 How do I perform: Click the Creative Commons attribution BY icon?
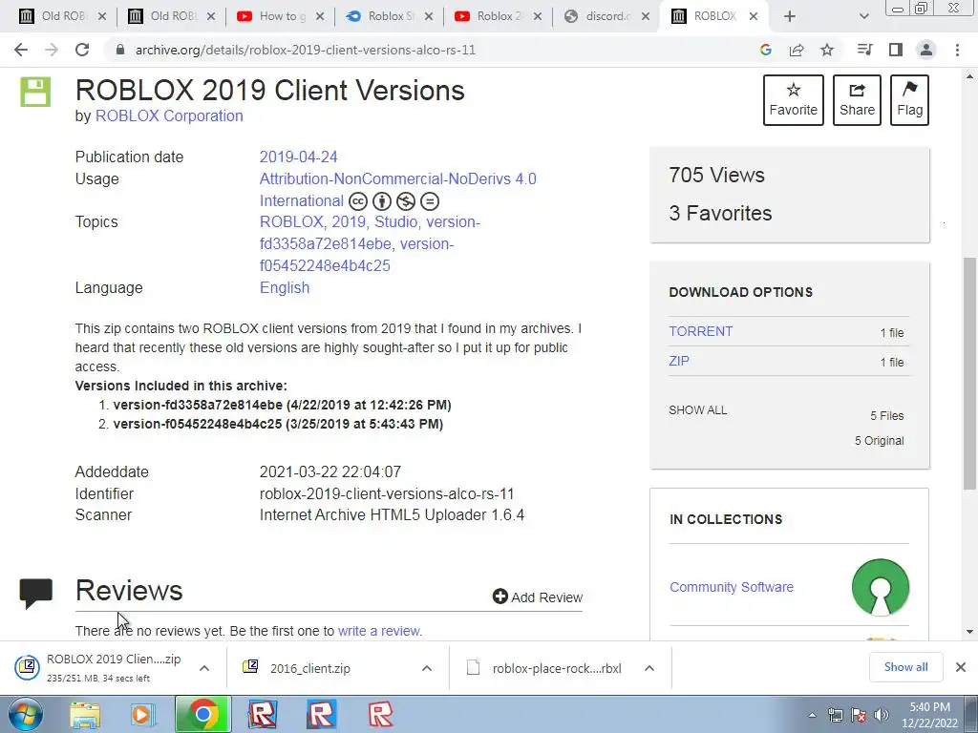[382, 201]
